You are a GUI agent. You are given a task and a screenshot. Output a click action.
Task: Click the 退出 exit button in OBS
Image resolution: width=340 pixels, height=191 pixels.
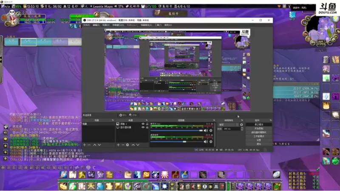point(259,144)
